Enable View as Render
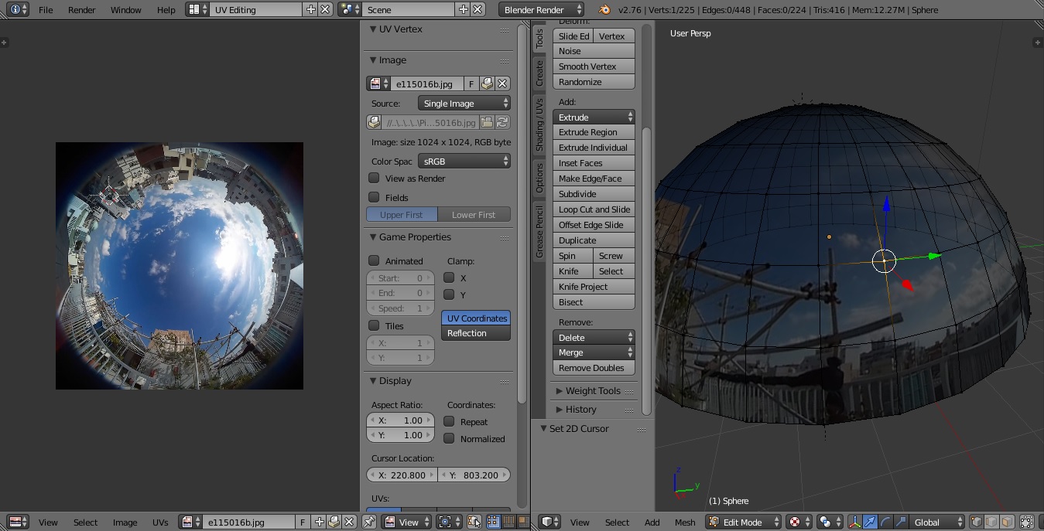 pos(374,179)
